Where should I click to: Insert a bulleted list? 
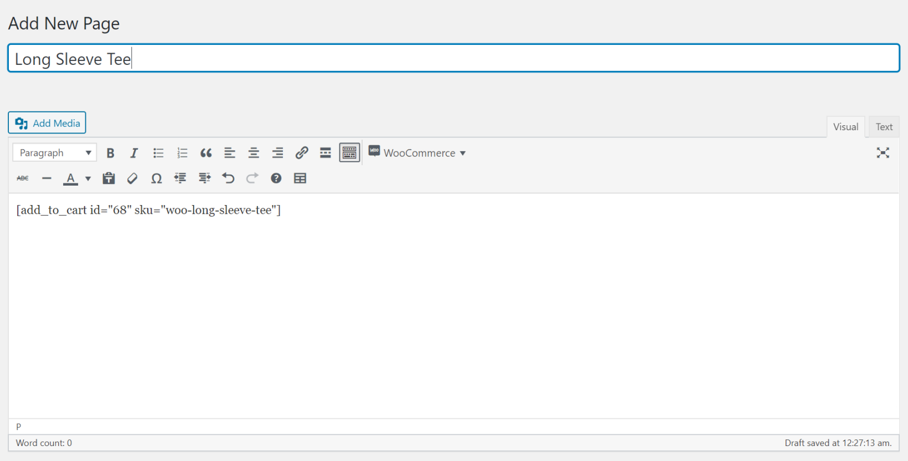(158, 153)
